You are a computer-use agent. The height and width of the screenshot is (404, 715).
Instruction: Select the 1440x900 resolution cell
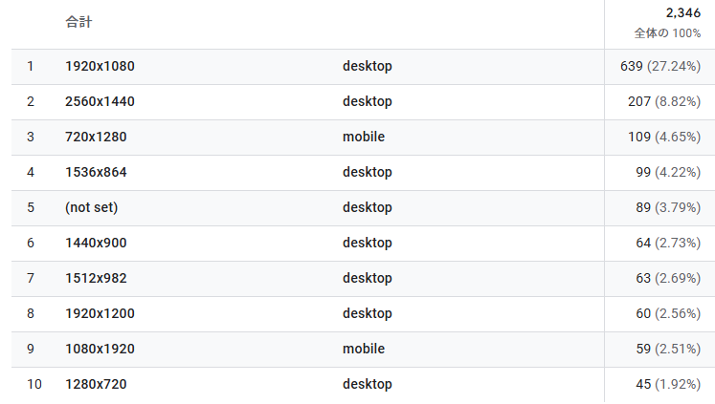96,243
